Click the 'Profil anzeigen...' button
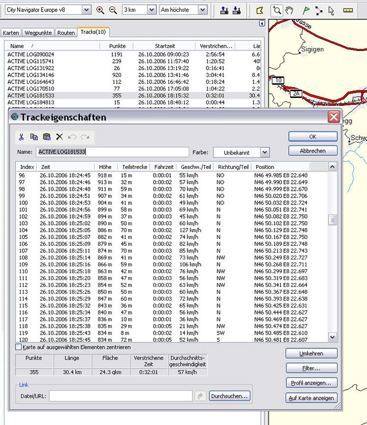 click(x=311, y=383)
